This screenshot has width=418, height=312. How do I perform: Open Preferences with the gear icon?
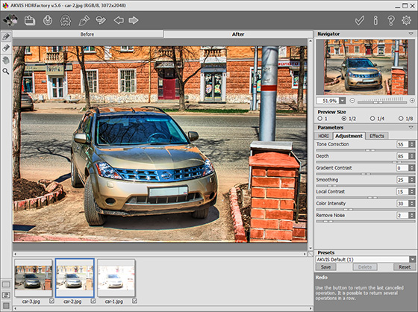tap(406, 20)
